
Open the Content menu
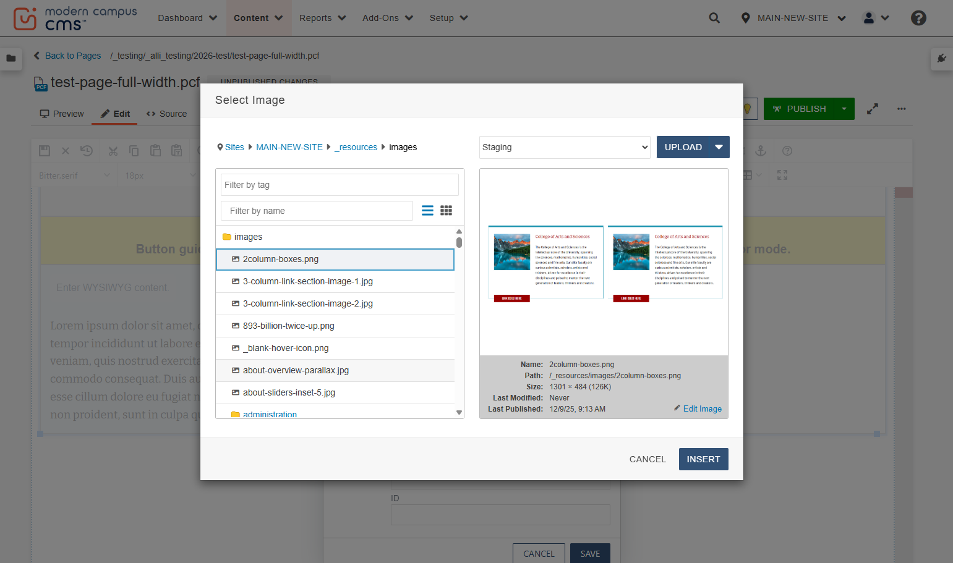click(258, 18)
